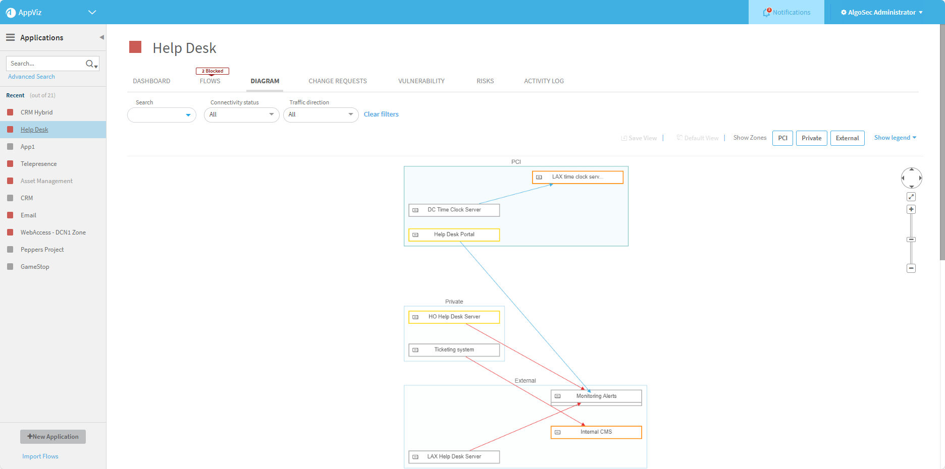Viewport: 945px width, 469px height.
Task: Pan the diagram right with the right arrow
Action: [920, 178]
